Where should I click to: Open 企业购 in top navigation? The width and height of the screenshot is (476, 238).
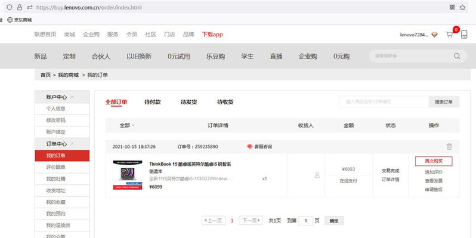(91, 35)
